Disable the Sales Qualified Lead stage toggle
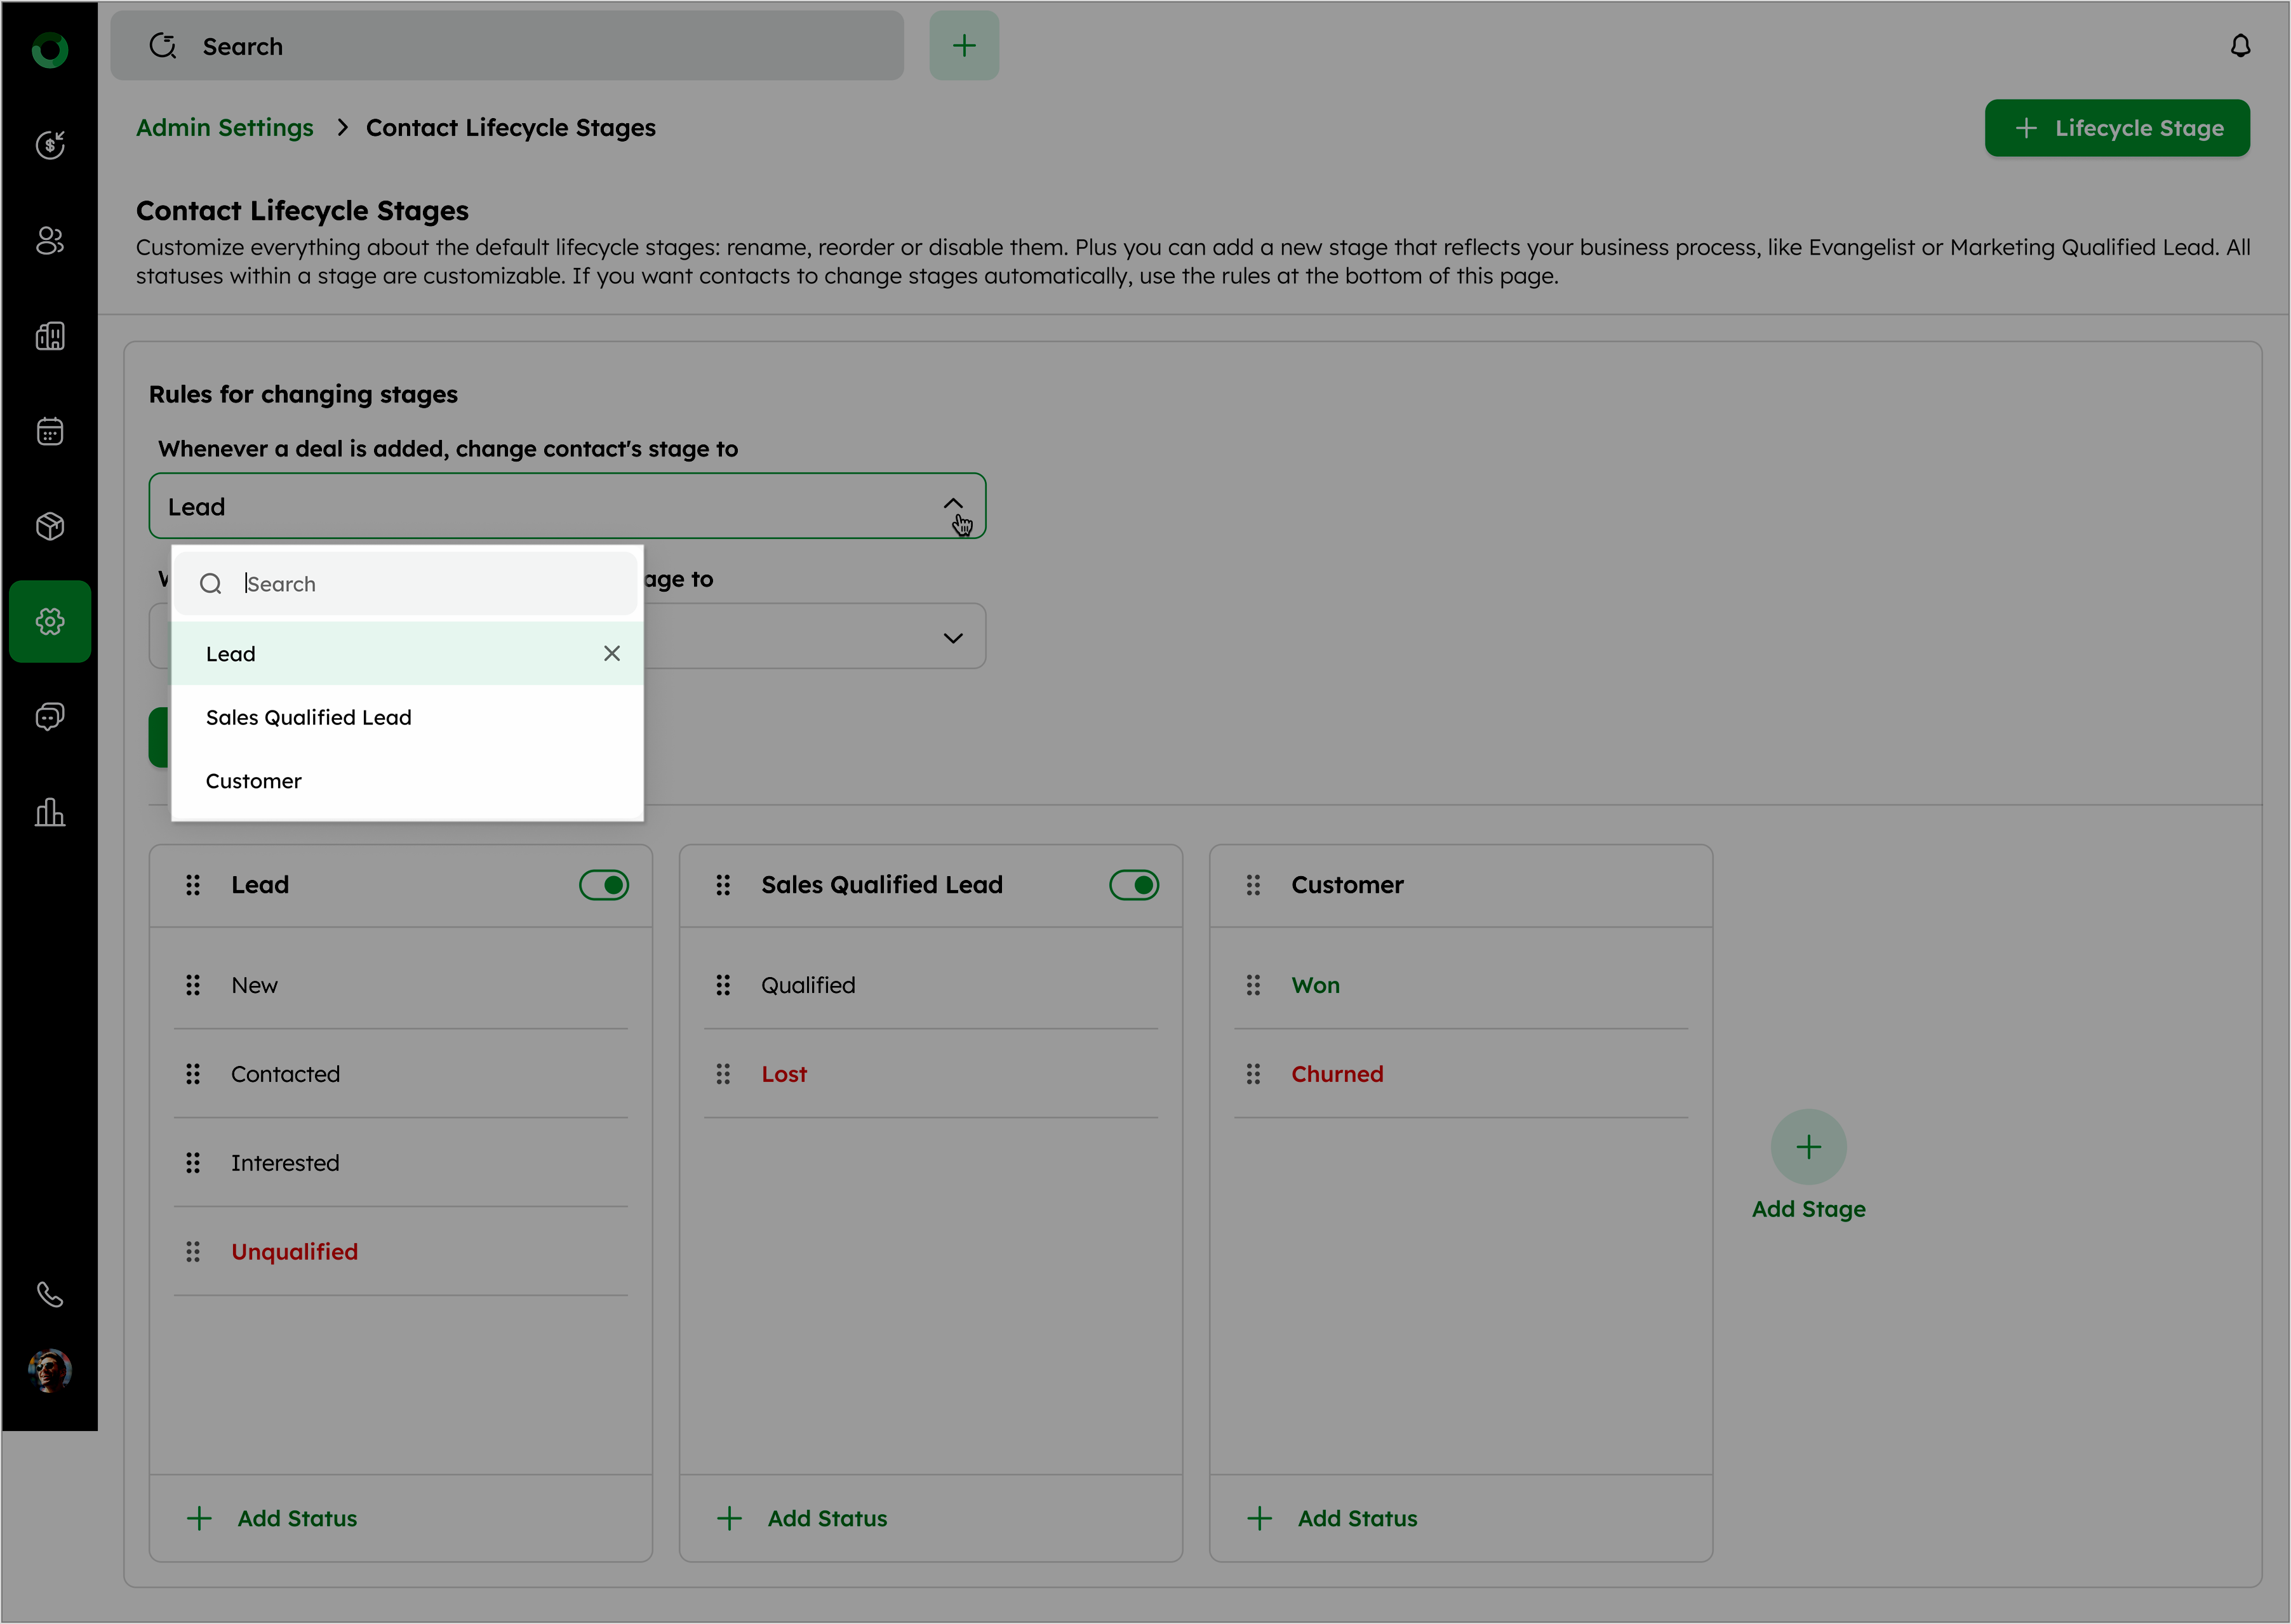Viewport: 2291px width, 1624px height. pos(1134,885)
